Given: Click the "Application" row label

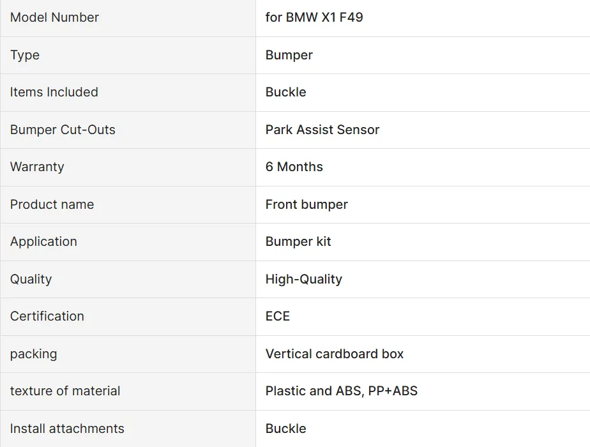Looking at the screenshot, I should pyautogui.click(x=43, y=241).
